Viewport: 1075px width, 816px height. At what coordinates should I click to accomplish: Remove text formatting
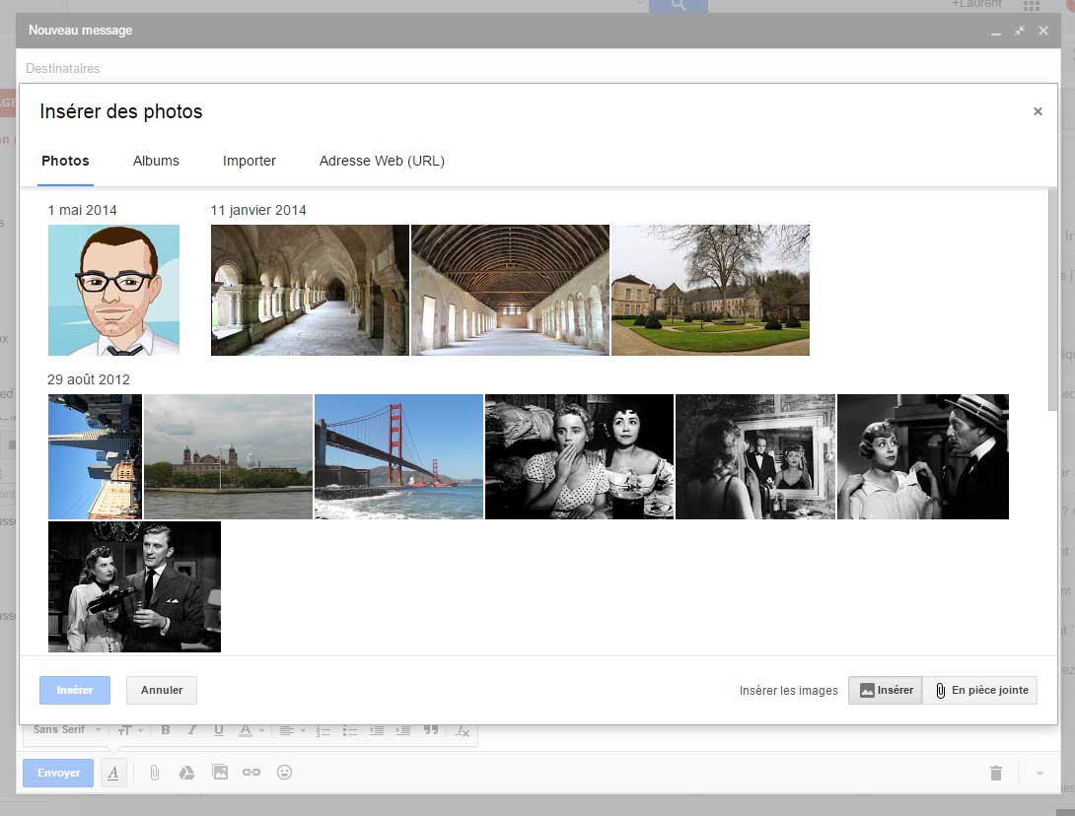[463, 731]
